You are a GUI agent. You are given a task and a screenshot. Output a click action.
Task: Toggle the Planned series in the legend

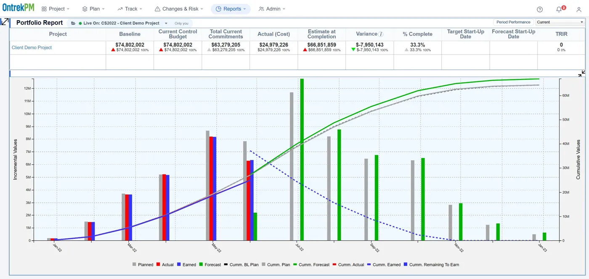143,265
